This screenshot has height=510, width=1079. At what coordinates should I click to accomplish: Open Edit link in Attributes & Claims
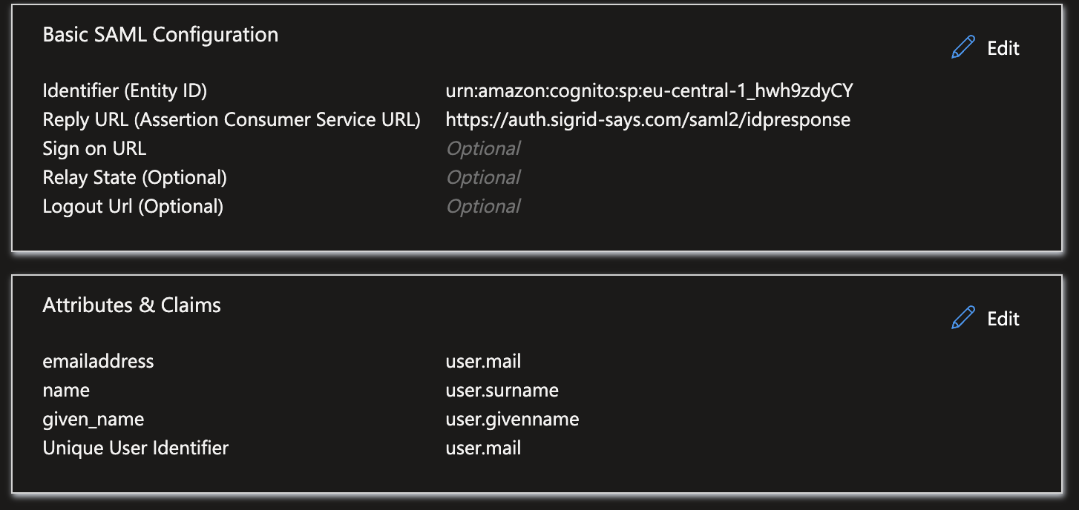pos(1003,319)
